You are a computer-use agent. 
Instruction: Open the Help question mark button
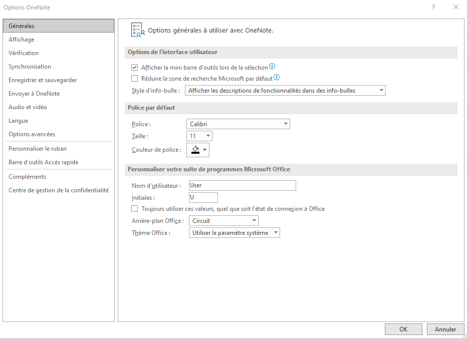click(x=433, y=7)
